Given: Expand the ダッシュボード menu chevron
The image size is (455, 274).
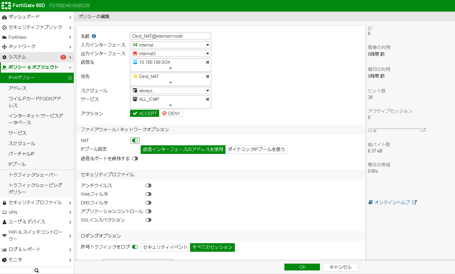Looking at the screenshot, I should click(70, 17).
